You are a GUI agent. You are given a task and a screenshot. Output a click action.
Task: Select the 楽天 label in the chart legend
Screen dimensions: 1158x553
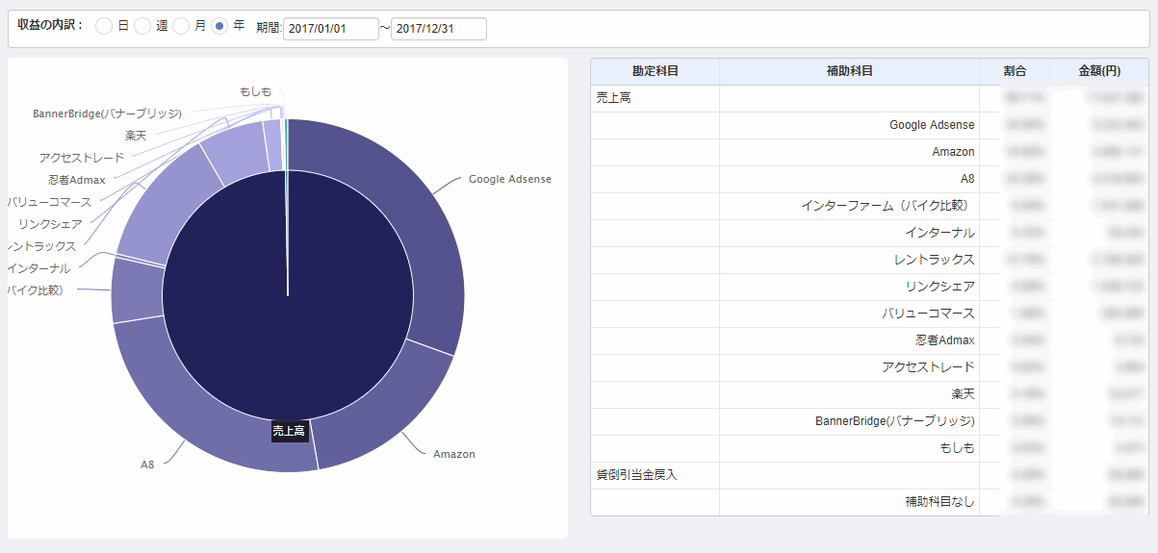pos(136,136)
